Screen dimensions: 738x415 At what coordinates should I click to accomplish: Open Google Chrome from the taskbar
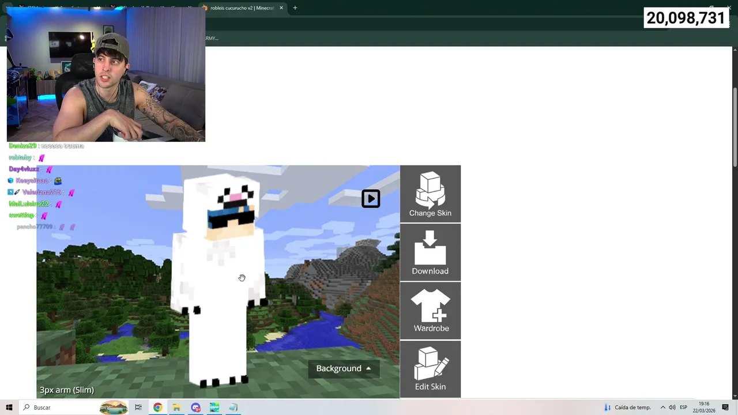pos(157,408)
